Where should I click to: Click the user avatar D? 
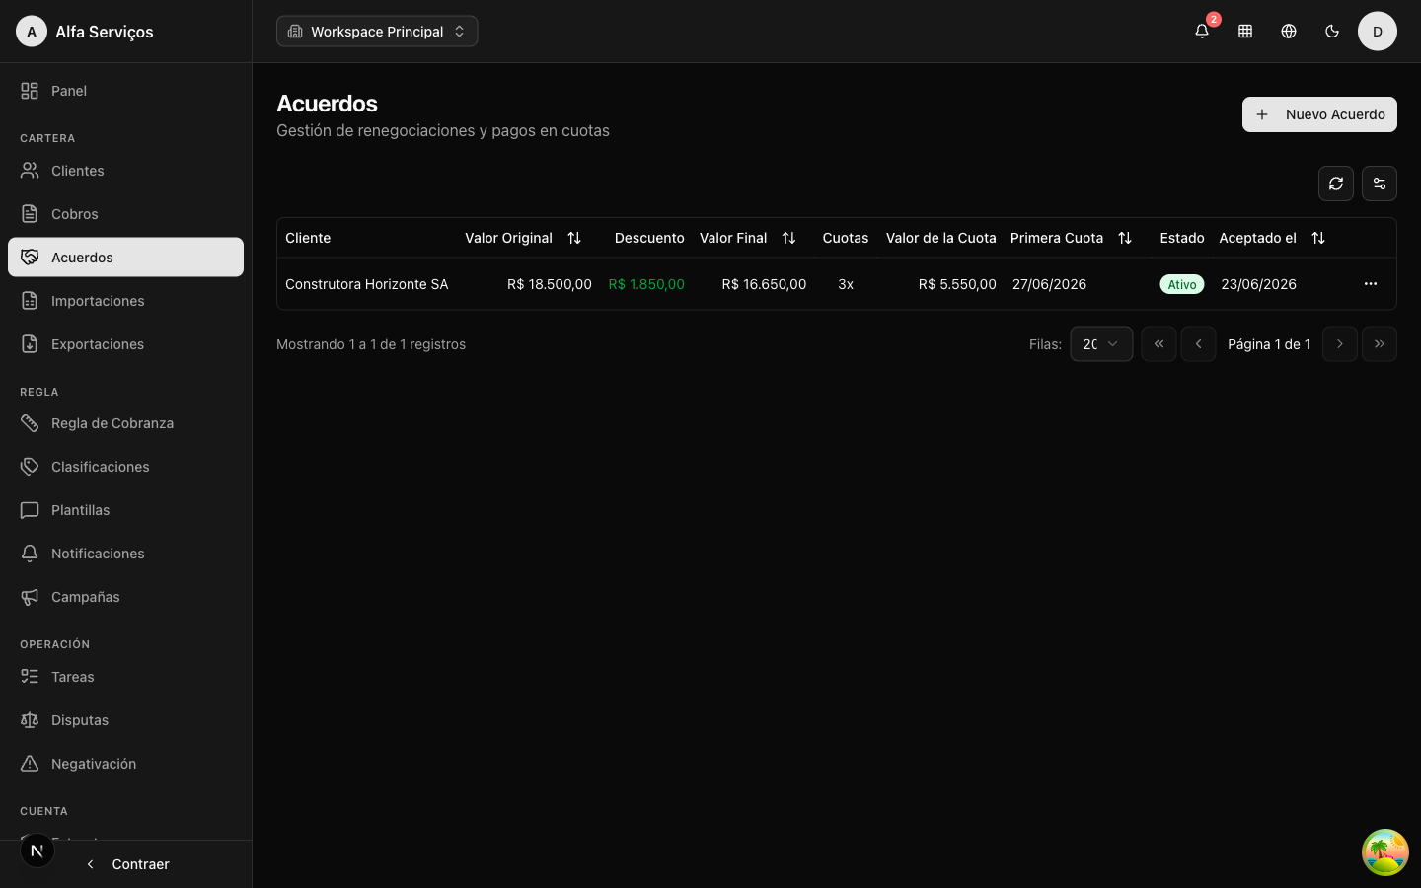click(x=1378, y=32)
